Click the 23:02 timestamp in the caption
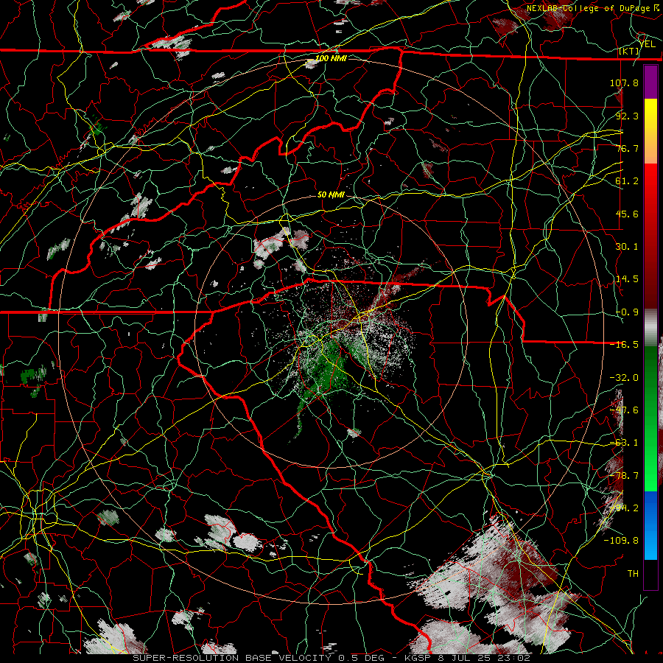This screenshot has height=663, width=663. pos(514,658)
